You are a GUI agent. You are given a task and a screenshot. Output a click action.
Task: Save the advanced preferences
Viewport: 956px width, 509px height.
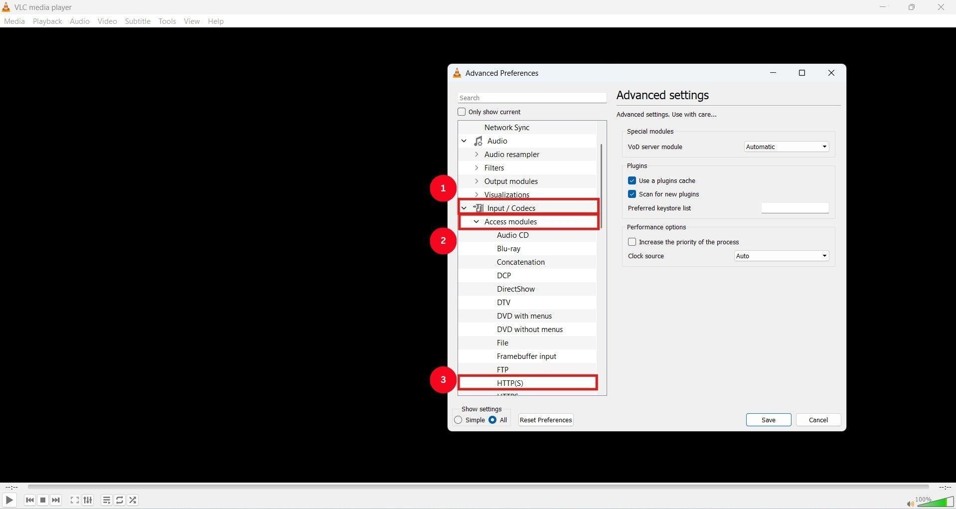point(768,420)
